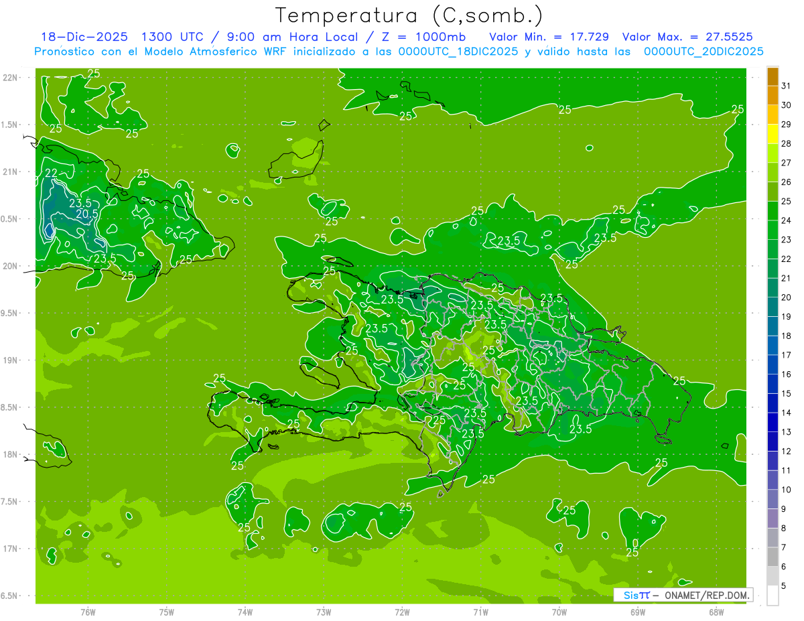Click the '26' value on the color scale
The height and width of the screenshot is (621, 804).
(x=787, y=182)
